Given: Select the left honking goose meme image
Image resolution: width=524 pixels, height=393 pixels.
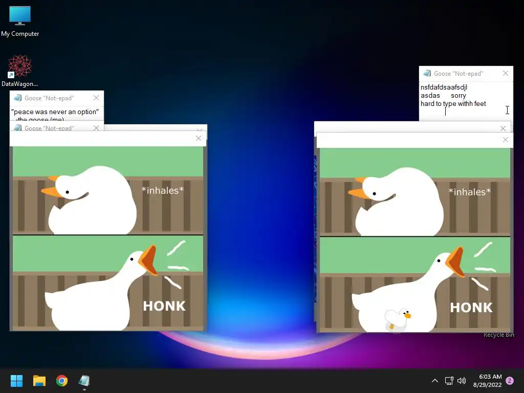Looking at the screenshot, I should 108,238.
